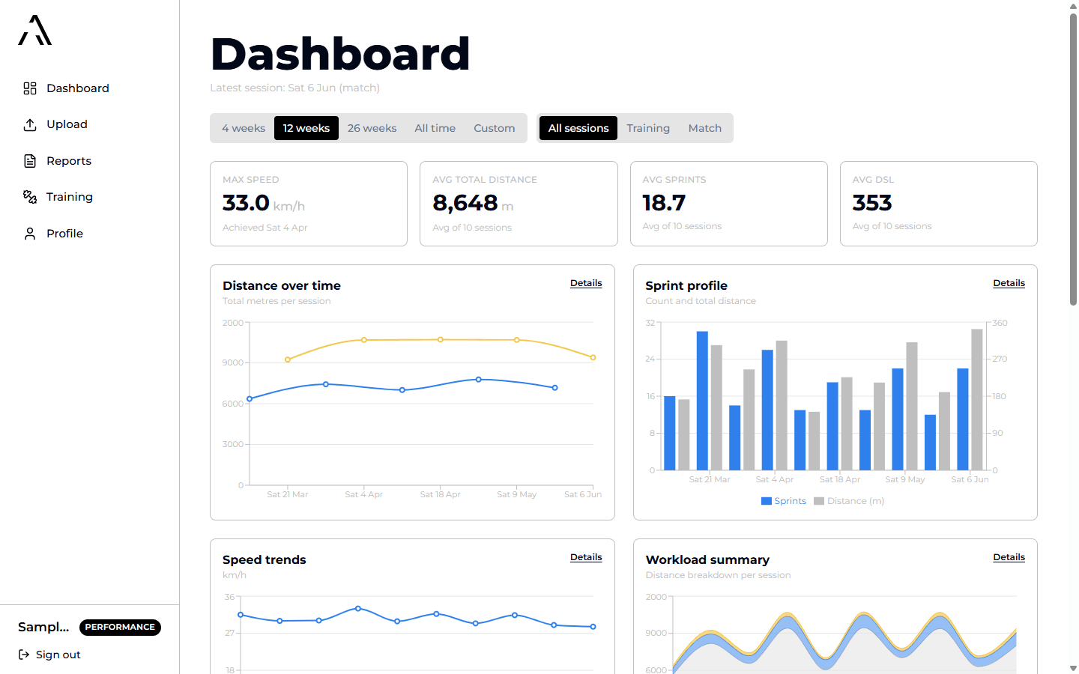This screenshot has width=1079, height=674.
Task: Click the 'Sampl...' account name
Action: (43, 627)
